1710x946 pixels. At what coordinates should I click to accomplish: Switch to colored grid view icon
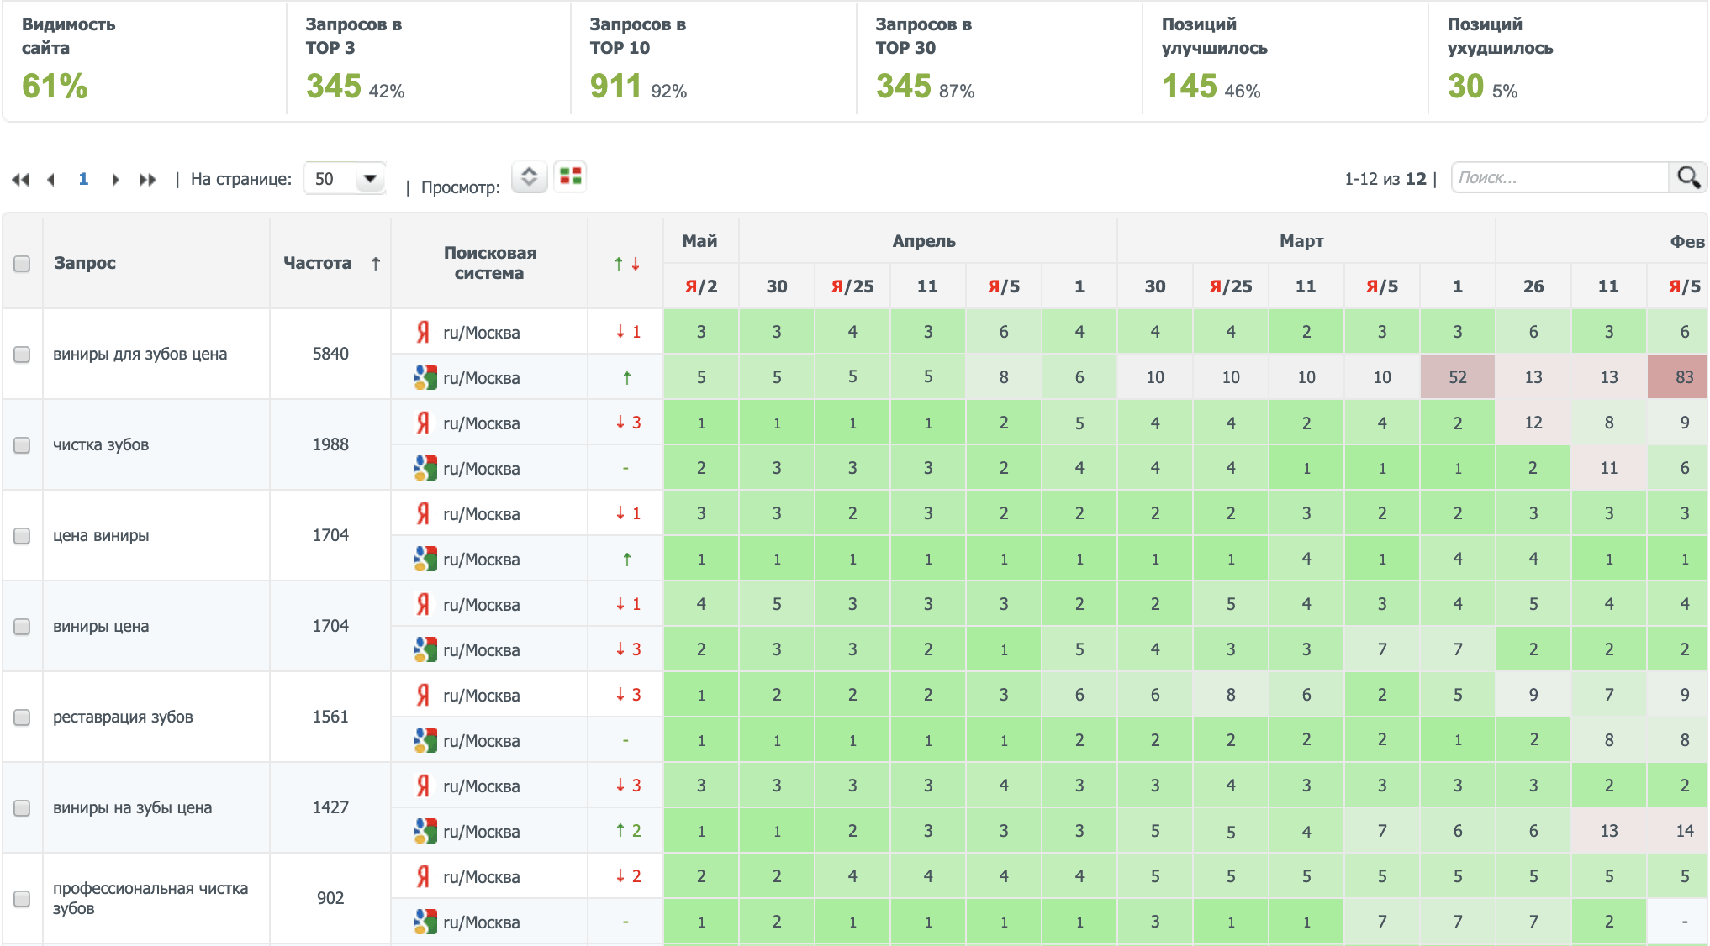[x=571, y=176]
